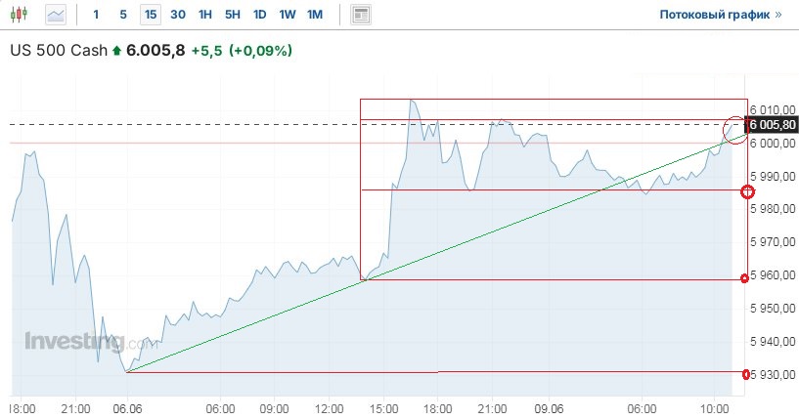Viewport: 799px width, 419px height.
Task: Click the green up arrow beside the price
Action: click(x=117, y=51)
